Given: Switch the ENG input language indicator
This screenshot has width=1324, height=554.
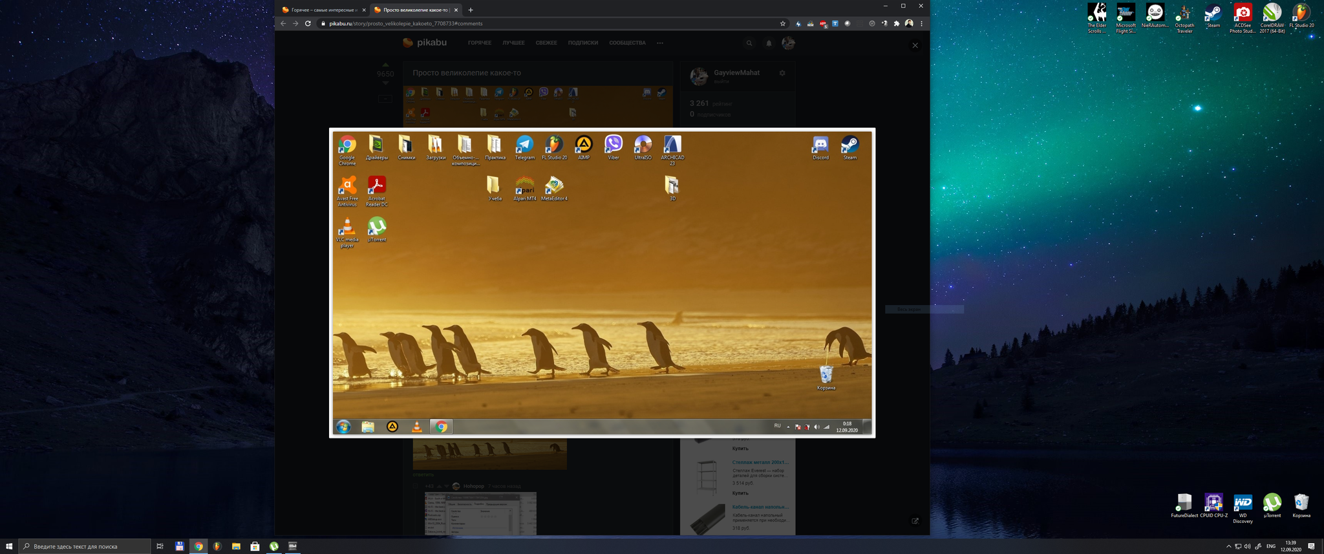Looking at the screenshot, I should point(1270,546).
